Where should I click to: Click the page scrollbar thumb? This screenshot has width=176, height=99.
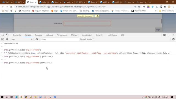161,21
